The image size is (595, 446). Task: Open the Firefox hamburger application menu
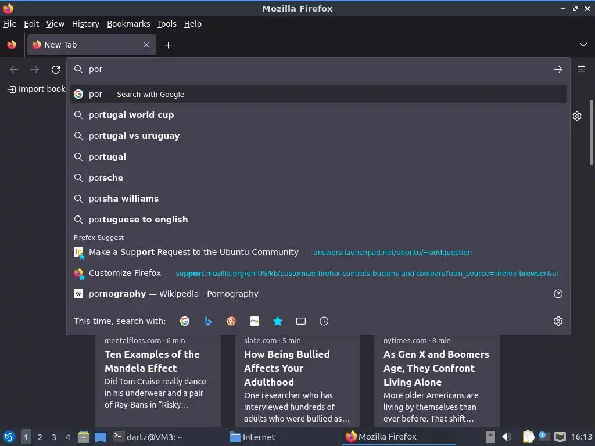click(581, 69)
